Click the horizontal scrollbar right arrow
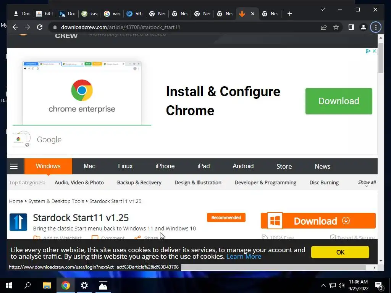391x293 pixels. click(x=374, y=267)
